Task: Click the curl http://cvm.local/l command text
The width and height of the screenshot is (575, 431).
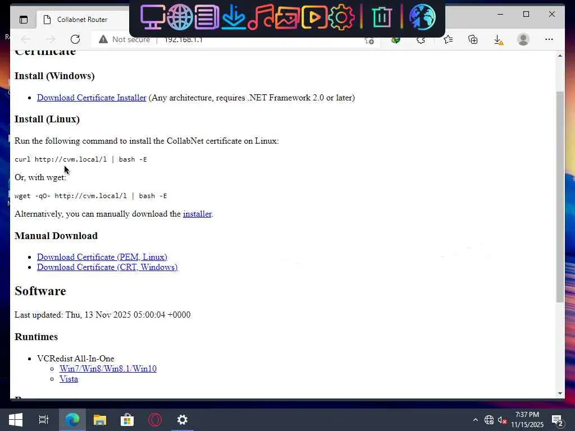Action: click(x=81, y=159)
